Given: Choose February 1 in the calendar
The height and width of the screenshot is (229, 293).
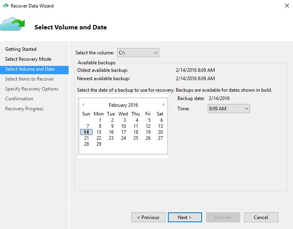Looking at the screenshot, I should (x=100, y=120).
